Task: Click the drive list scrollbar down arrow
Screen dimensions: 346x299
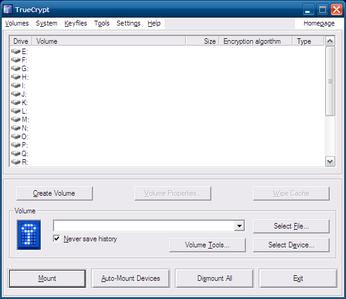Action: pyautogui.click(x=330, y=162)
